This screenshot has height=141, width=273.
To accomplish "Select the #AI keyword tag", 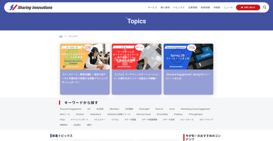I will [x=89, y=109].
